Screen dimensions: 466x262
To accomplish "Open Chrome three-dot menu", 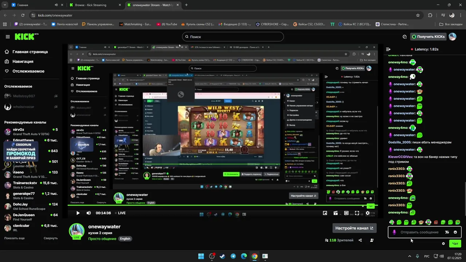I will point(461,15).
